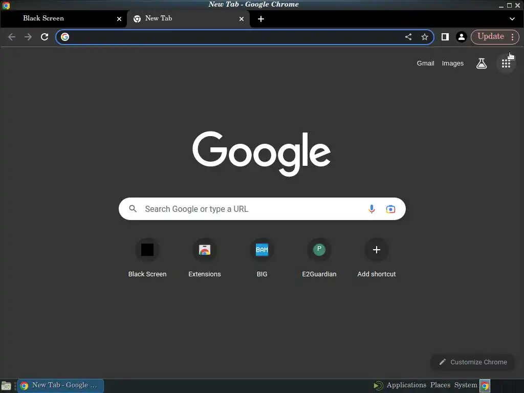The height and width of the screenshot is (393, 524).
Task: Open the side panel icon
Action: (445, 37)
